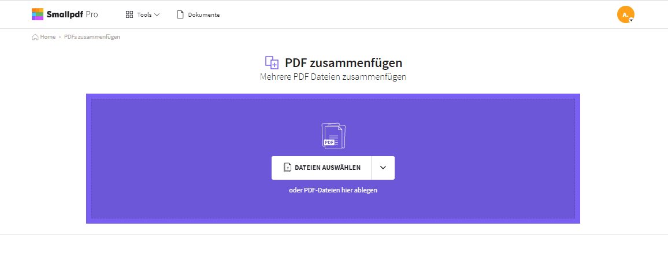Click the Dateien auswählen button
This screenshot has height=256, width=668.
point(321,168)
